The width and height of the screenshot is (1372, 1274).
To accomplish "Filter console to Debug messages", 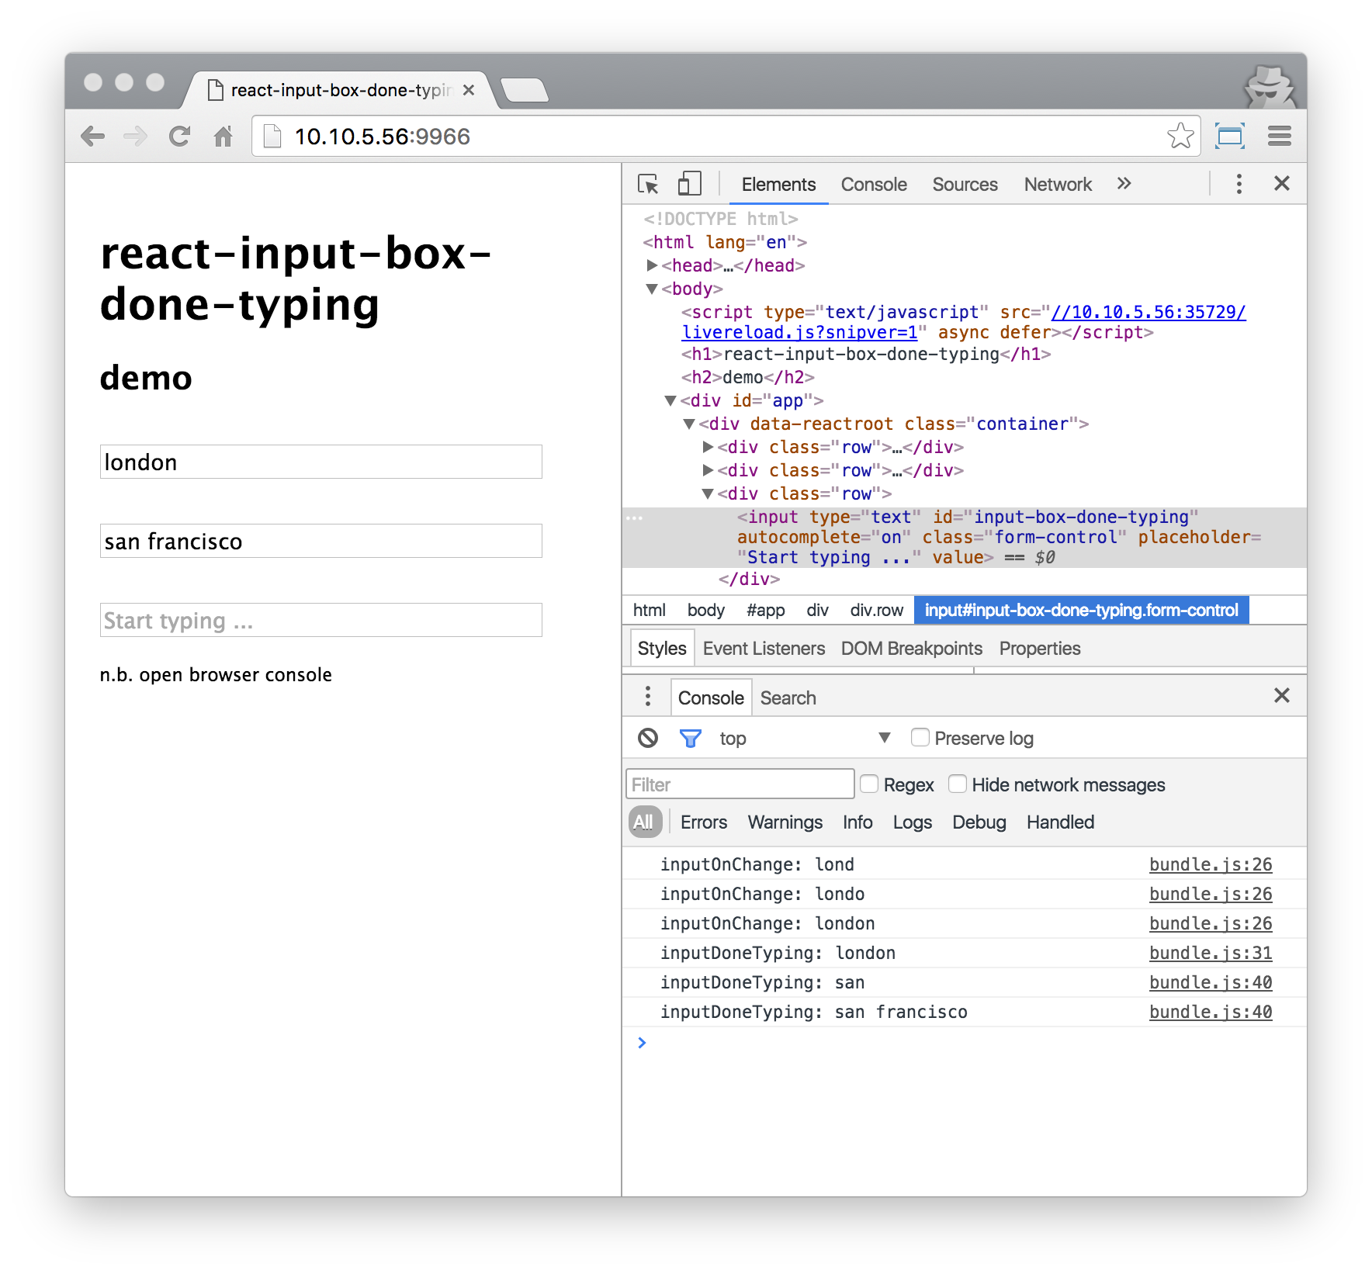I will pos(979,822).
